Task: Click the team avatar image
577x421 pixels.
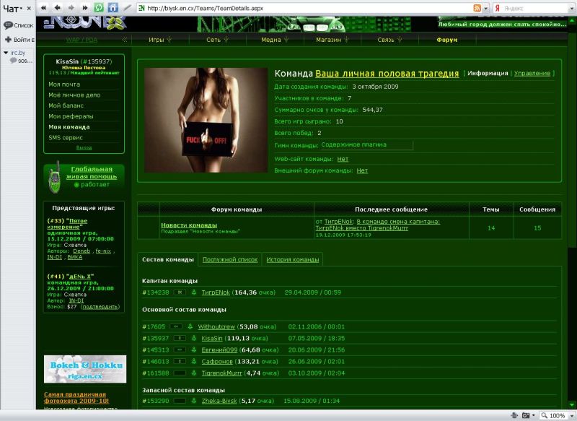Action: click(x=206, y=120)
